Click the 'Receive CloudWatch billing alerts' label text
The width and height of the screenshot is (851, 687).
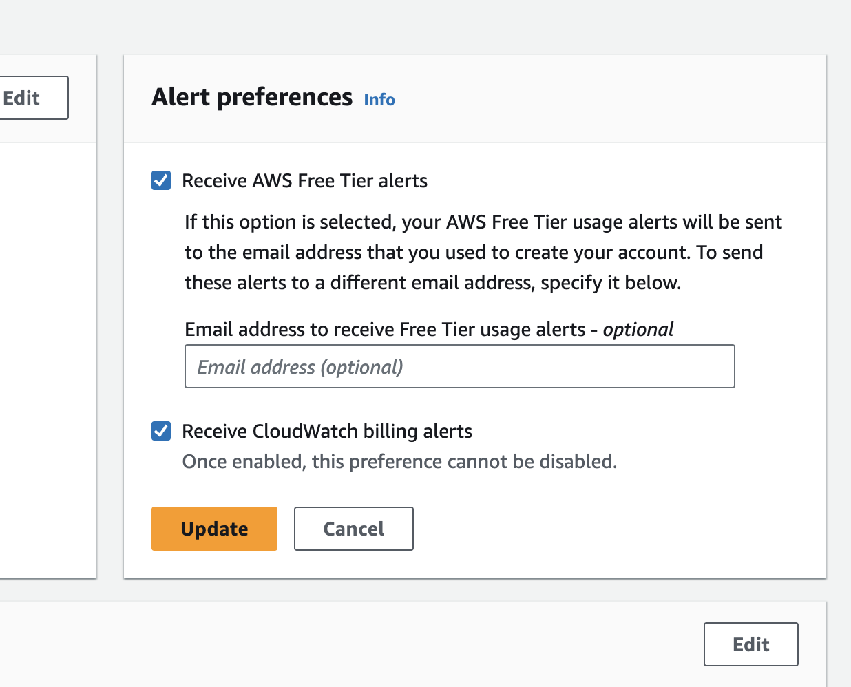point(327,432)
